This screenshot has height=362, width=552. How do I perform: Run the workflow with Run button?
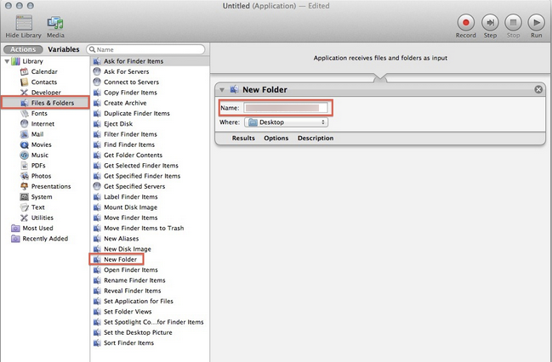pos(536,22)
